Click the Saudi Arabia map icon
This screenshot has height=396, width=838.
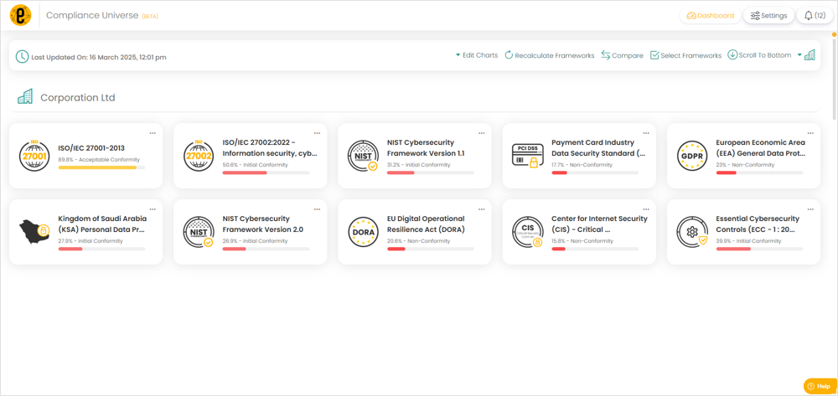[35, 232]
